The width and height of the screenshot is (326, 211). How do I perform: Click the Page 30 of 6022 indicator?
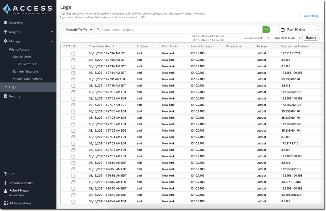point(284,38)
